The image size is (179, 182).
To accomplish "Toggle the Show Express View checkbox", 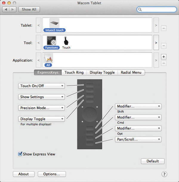I will [x=20, y=154].
